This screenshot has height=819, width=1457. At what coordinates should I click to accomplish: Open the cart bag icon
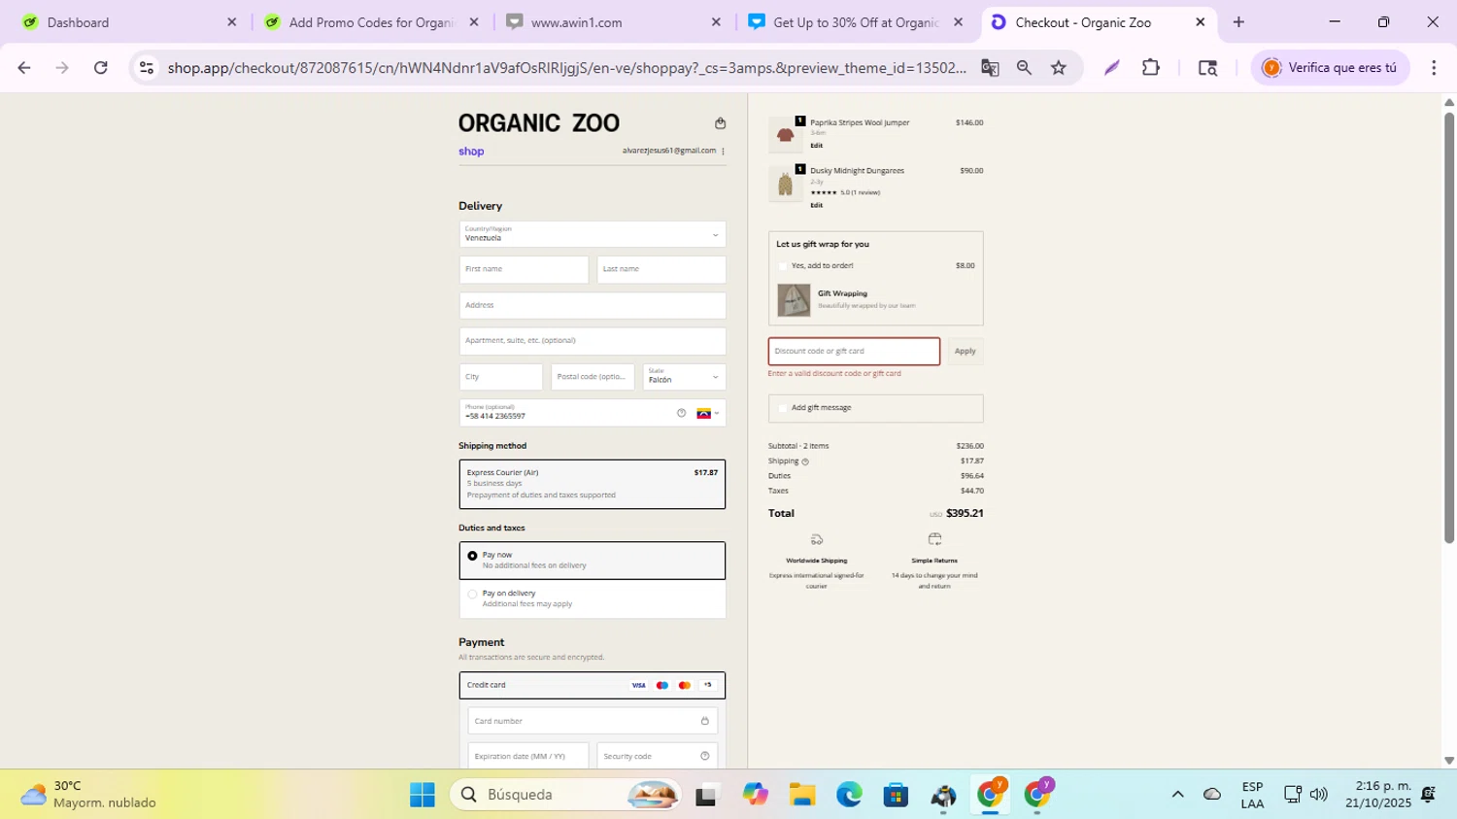click(x=720, y=123)
